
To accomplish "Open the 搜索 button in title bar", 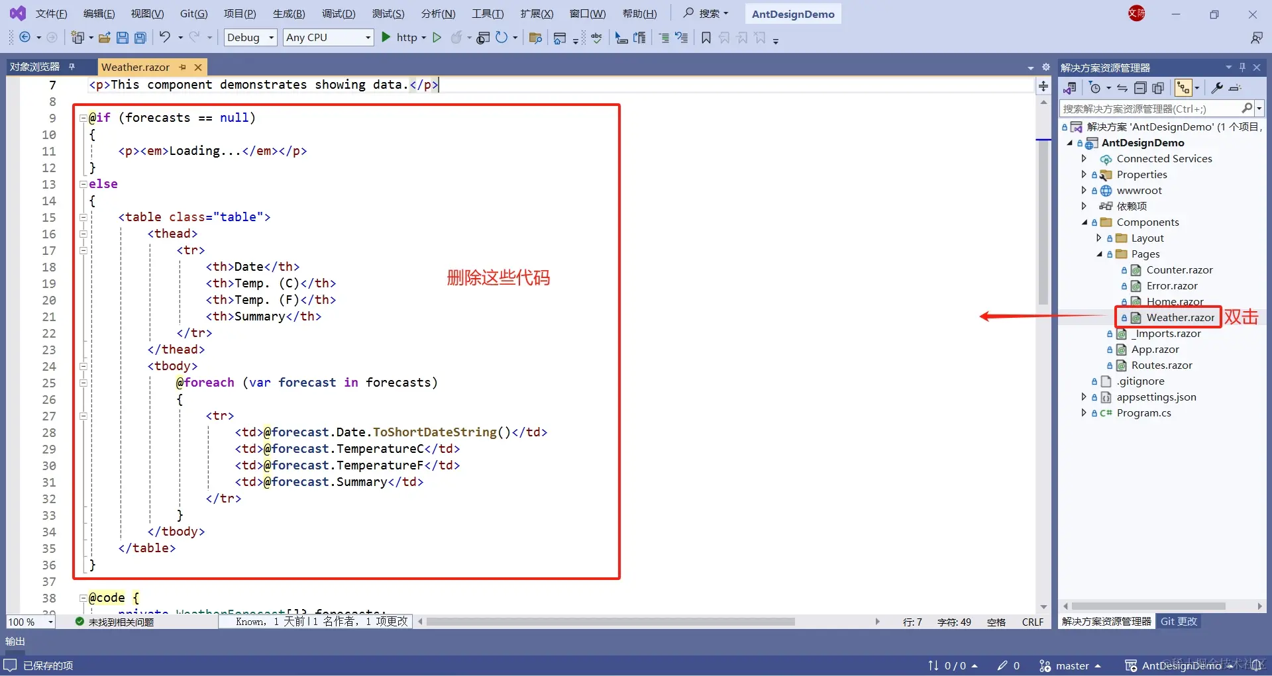I will point(706,13).
